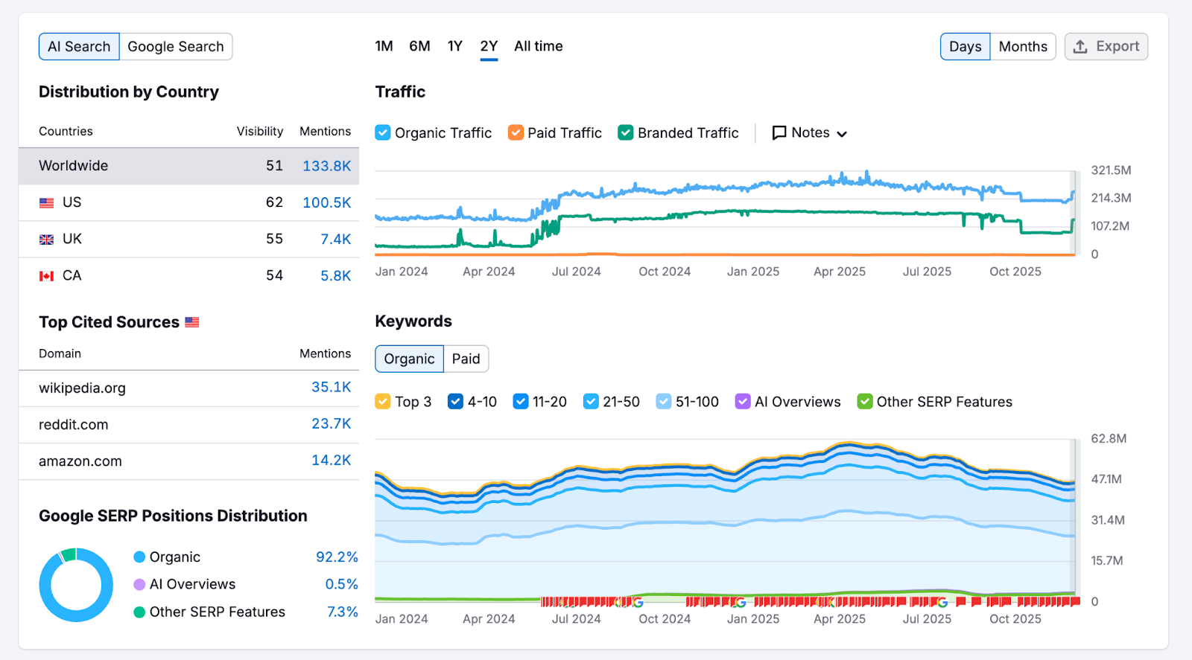Open the 133.8K Worldwide mentions link
Screen dimensions: 1192x660
(x=326, y=166)
